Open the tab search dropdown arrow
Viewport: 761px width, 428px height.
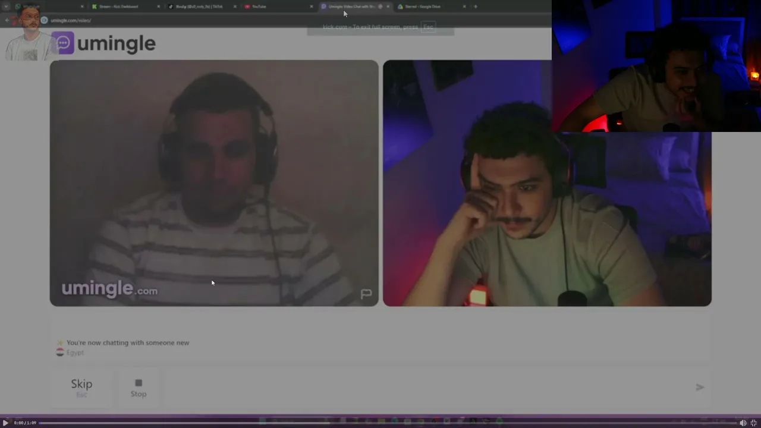tap(6, 7)
